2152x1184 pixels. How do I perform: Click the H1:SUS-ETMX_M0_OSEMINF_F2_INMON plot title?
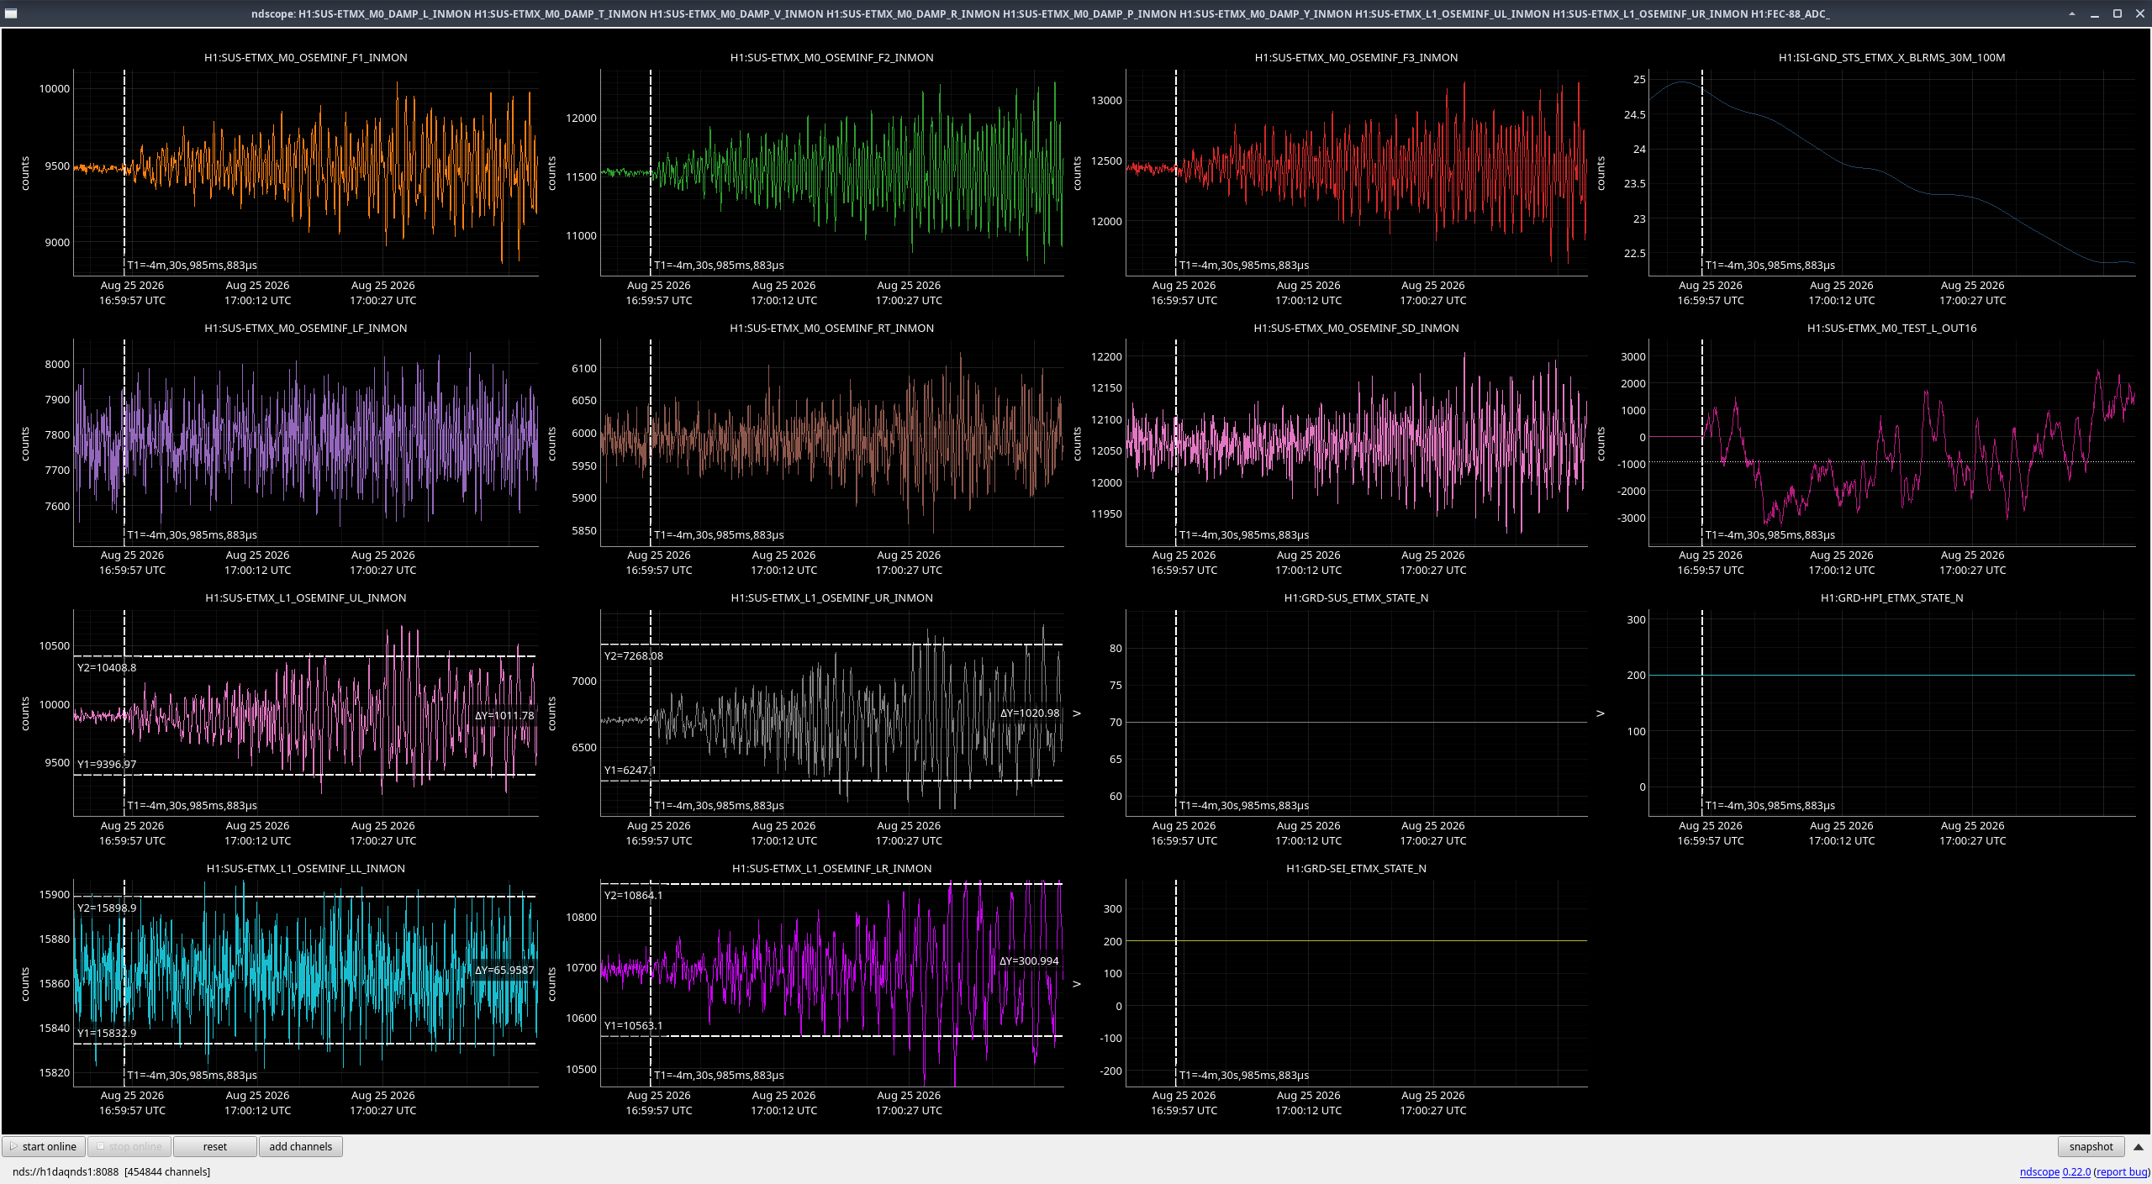pos(832,58)
